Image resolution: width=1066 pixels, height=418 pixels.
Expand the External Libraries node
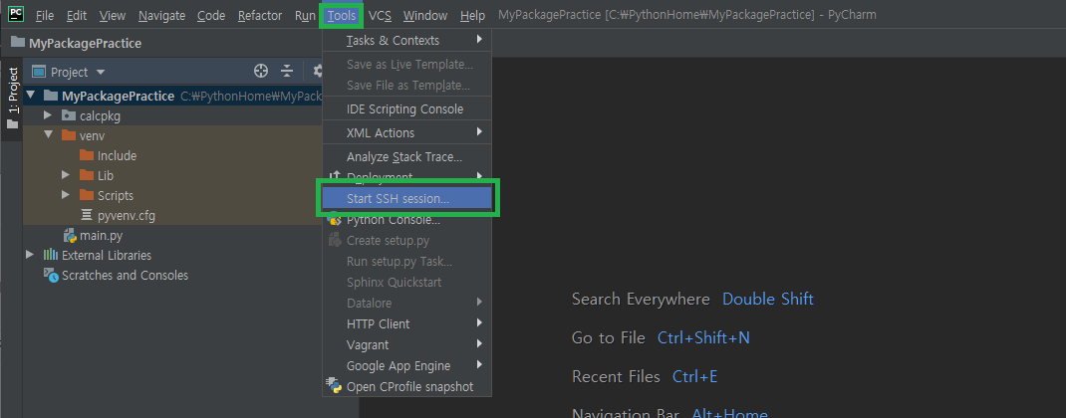[x=30, y=255]
